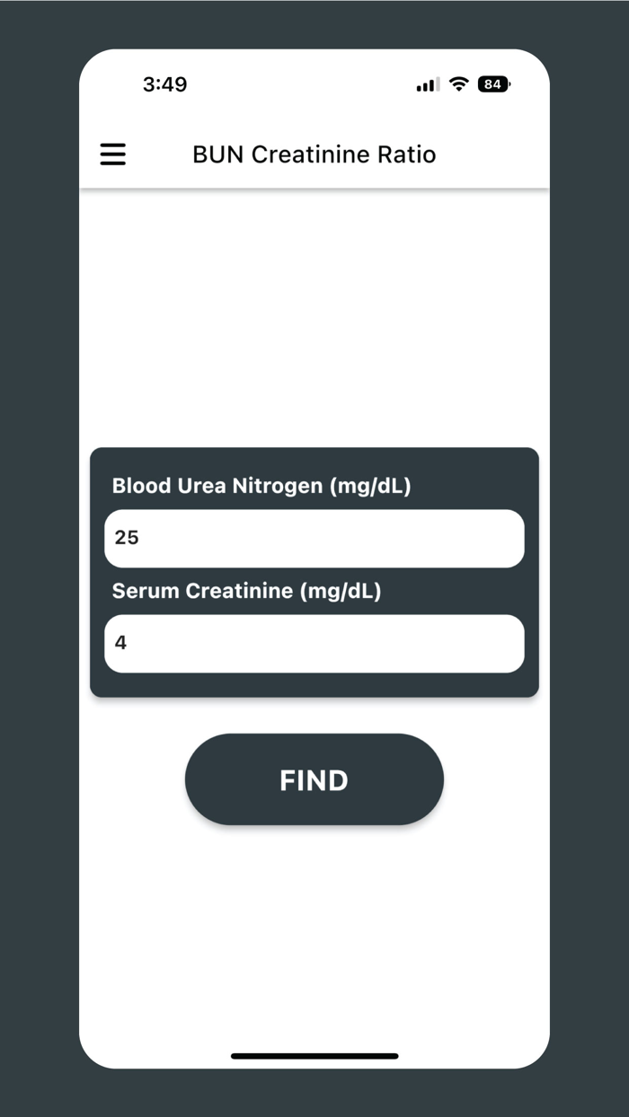
Task: Tap the Serum Creatinine (mg/dL) label
Action: click(245, 591)
